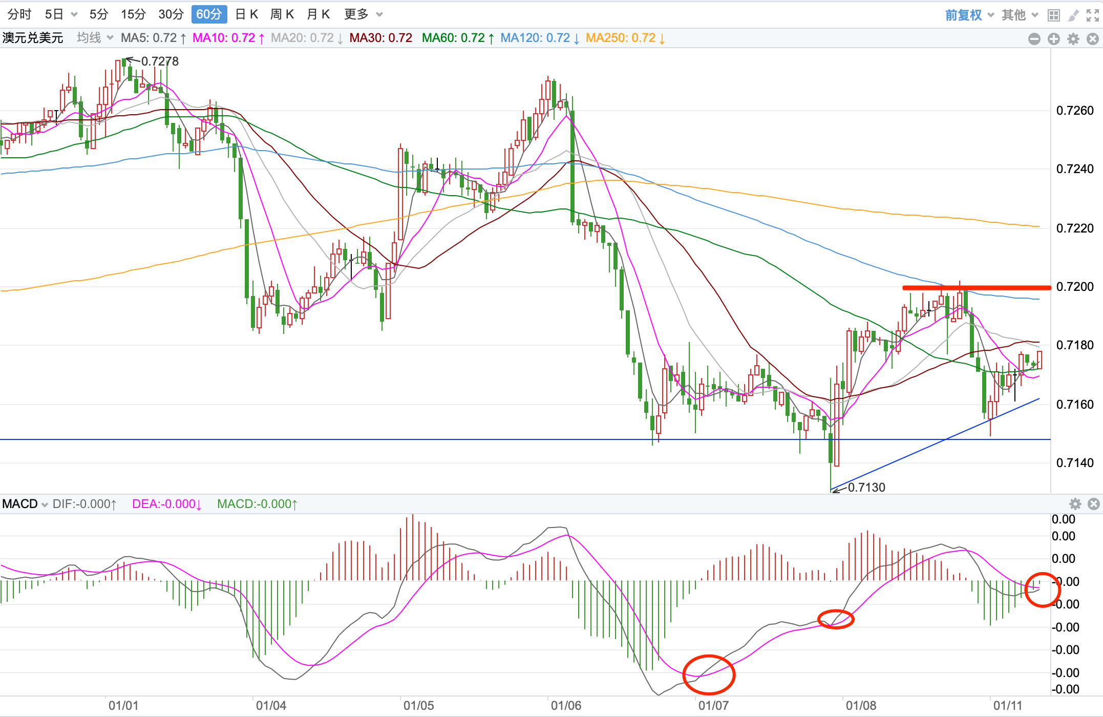The image size is (1103, 717).
Task: Select the 5分 timeframe
Action: (99, 14)
